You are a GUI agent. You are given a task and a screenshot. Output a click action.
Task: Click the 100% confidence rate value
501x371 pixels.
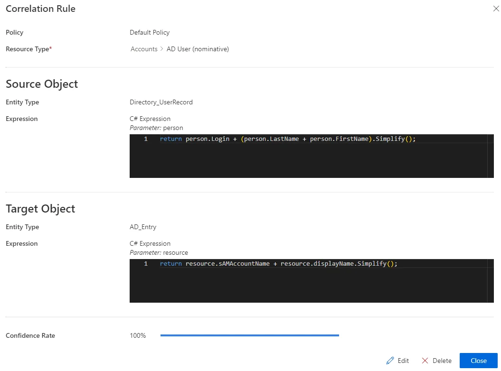coord(138,335)
